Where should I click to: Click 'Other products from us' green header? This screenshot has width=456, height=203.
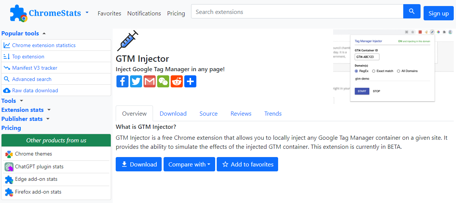[56, 140]
